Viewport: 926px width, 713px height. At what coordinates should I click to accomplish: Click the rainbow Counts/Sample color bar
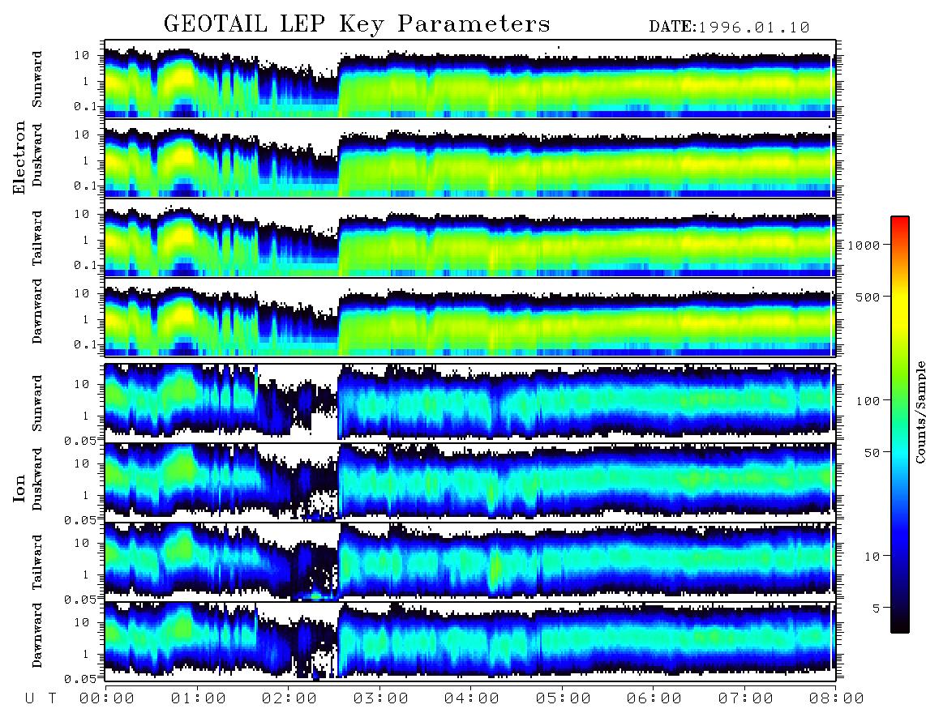click(899, 425)
